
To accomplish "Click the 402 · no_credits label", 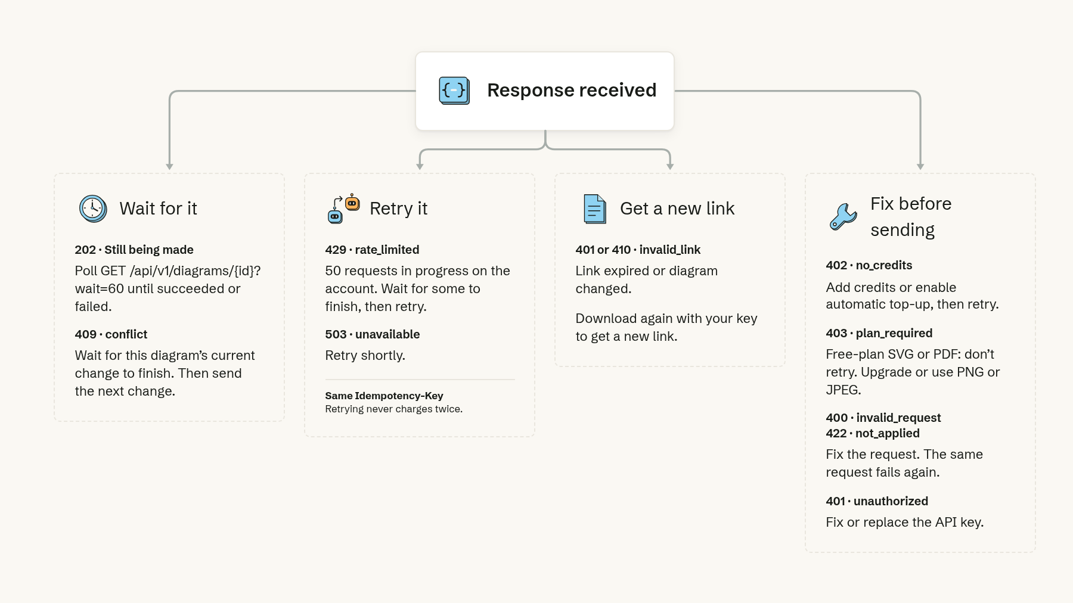I will pyautogui.click(x=869, y=265).
